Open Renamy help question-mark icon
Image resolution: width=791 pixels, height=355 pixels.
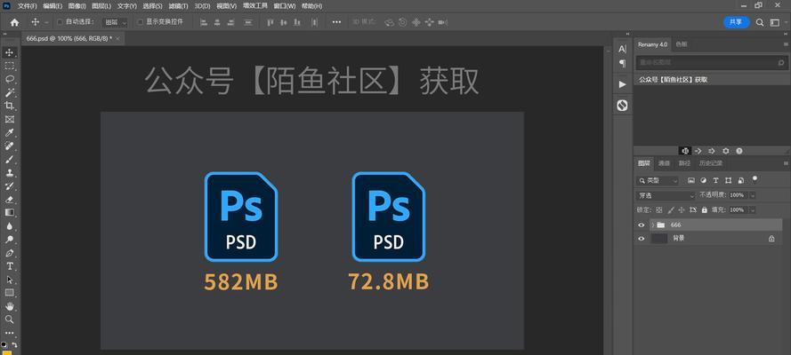pyautogui.click(x=739, y=151)
